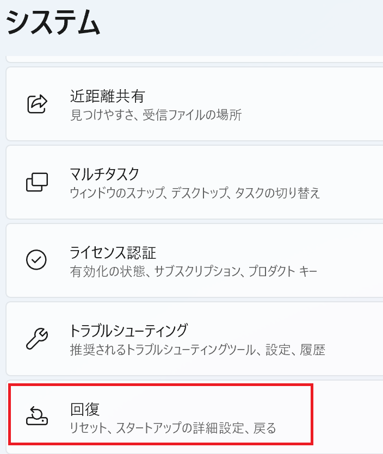Click the 回復 recovery drive icon
The width and height of the screenshot is (383, 454).
37,416
